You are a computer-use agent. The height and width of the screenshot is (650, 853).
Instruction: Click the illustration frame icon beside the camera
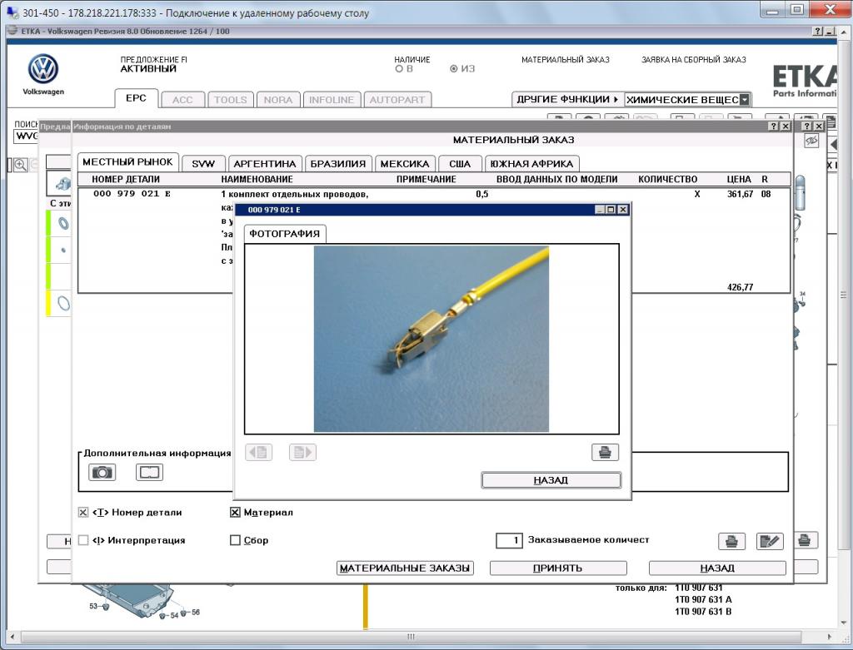pos(149,472)
